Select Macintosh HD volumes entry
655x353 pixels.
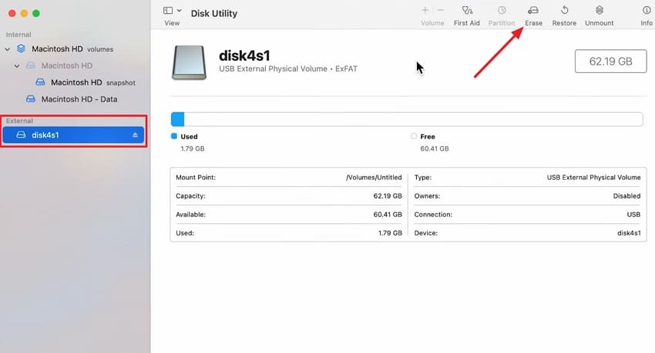[x=72, y=48]
